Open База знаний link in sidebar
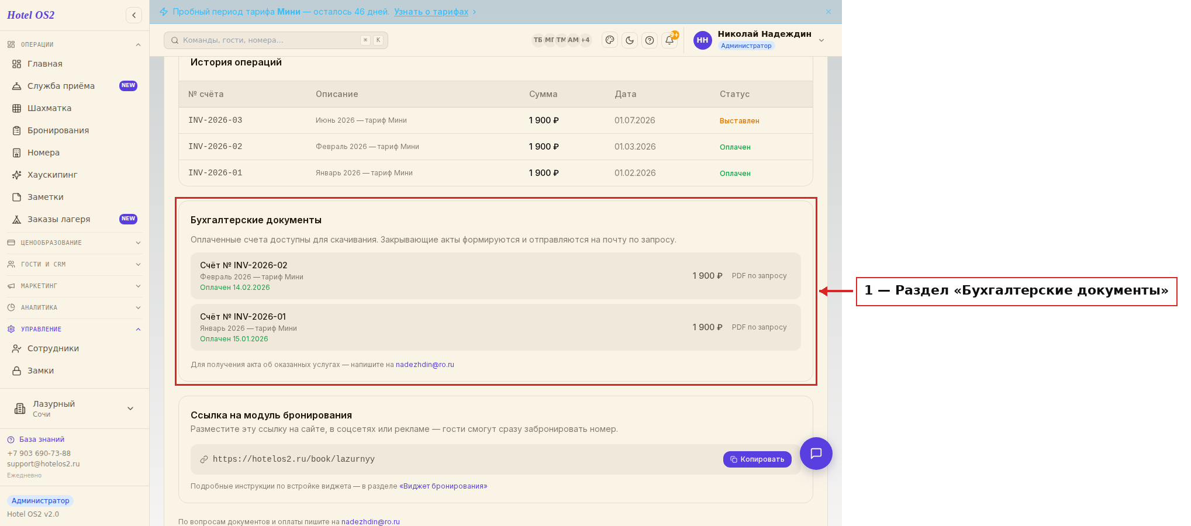Image resolution: width=1191 pixels, height=526 pixels. tap(42, 440)
